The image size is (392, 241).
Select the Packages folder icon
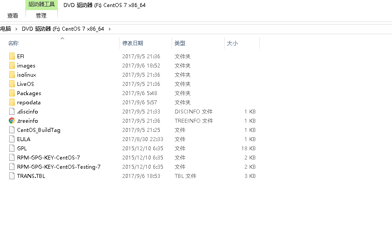(x=12, y=93)
